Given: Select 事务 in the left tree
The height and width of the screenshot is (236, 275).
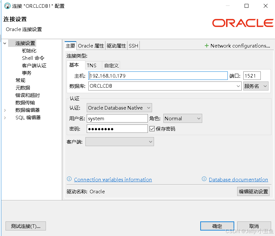Looking at the screenshot, I should tap(27, 73).
